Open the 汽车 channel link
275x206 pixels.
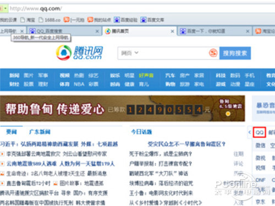point(170,75)
